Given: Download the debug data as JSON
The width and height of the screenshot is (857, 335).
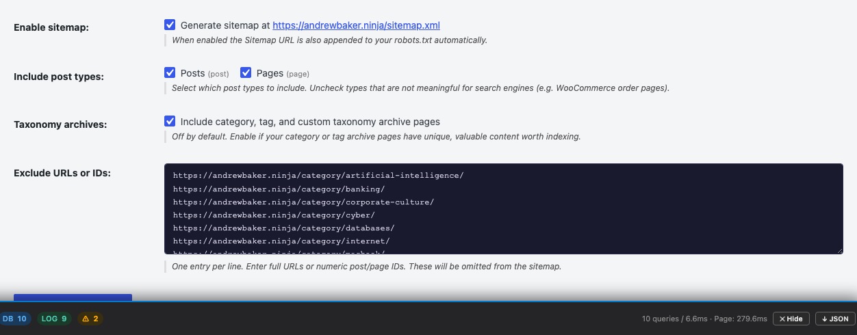Looking at the screenshot, I should [x=835, y=319].
